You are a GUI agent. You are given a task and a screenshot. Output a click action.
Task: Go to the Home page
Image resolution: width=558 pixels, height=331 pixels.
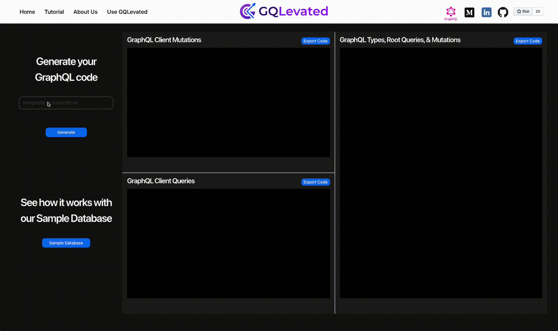[27, 12]
